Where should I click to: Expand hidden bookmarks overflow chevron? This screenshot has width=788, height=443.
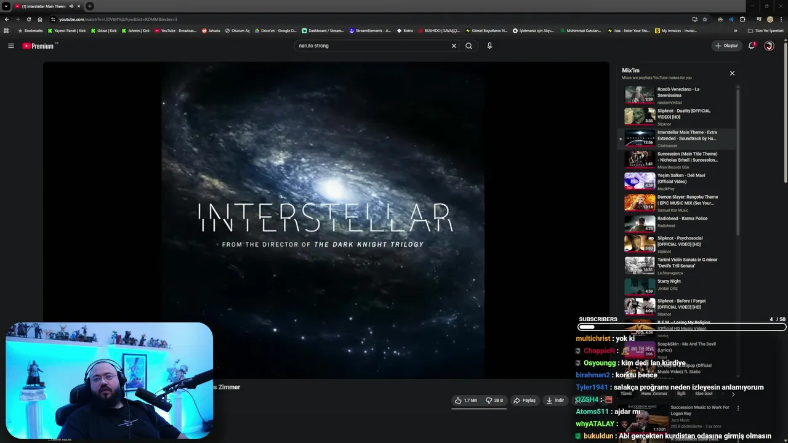[736, 30]
